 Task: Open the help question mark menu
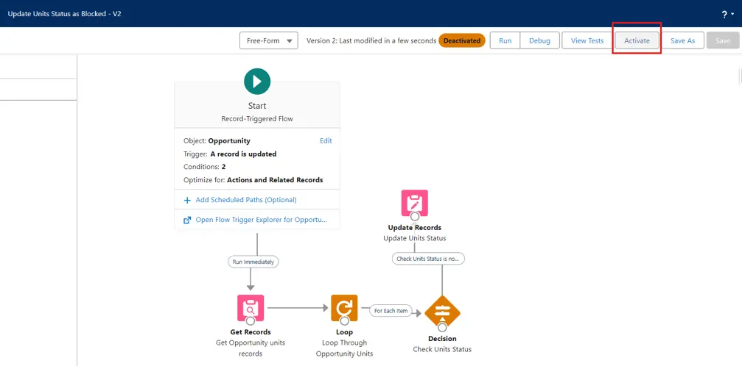coord(725,14)
